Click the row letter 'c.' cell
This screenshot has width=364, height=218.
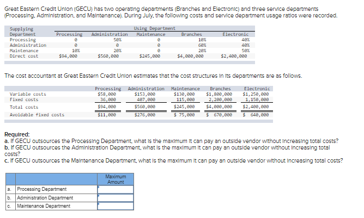[x=10, y=206]
